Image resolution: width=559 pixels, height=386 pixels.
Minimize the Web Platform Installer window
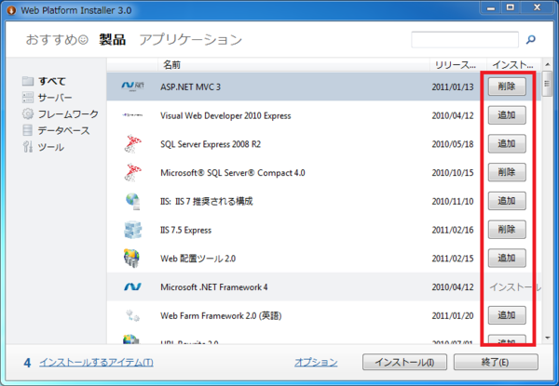click(491, 7)
